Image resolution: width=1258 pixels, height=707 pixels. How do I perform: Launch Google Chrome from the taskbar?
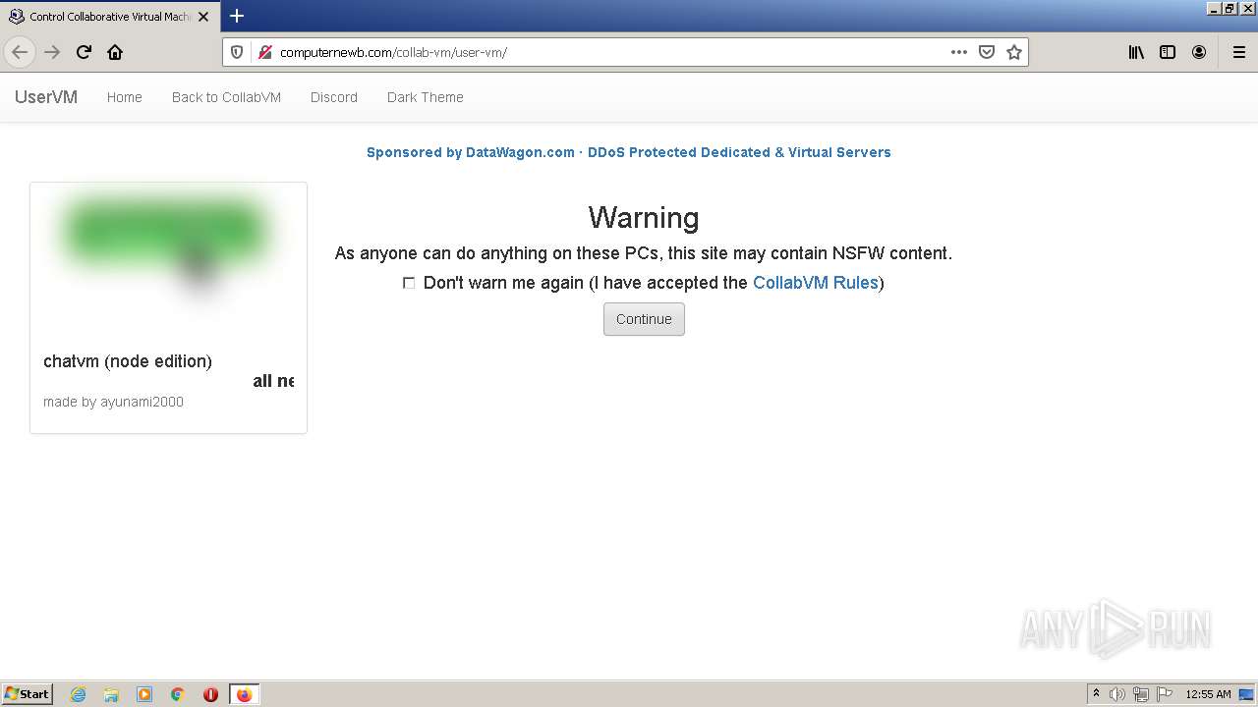(178, 694)
